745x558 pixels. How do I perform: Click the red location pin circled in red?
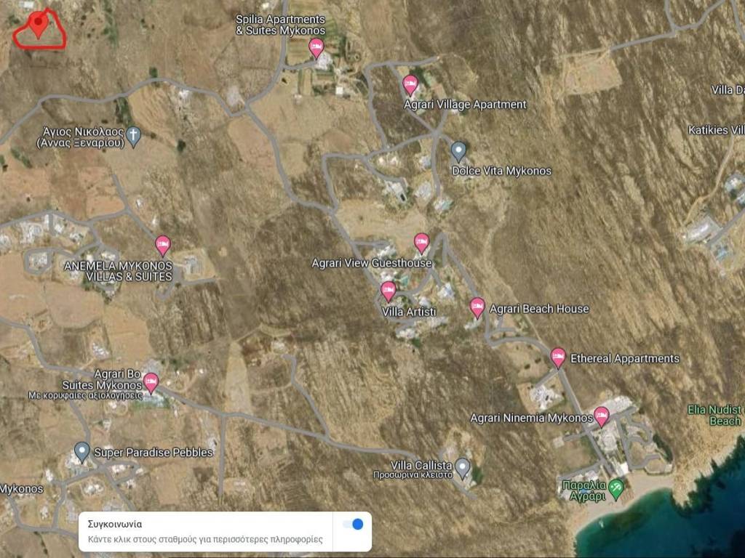(38, 25)
